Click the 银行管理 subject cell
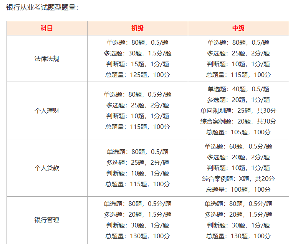This screenshot has height=244, width=293. click(x=47, y=220)
